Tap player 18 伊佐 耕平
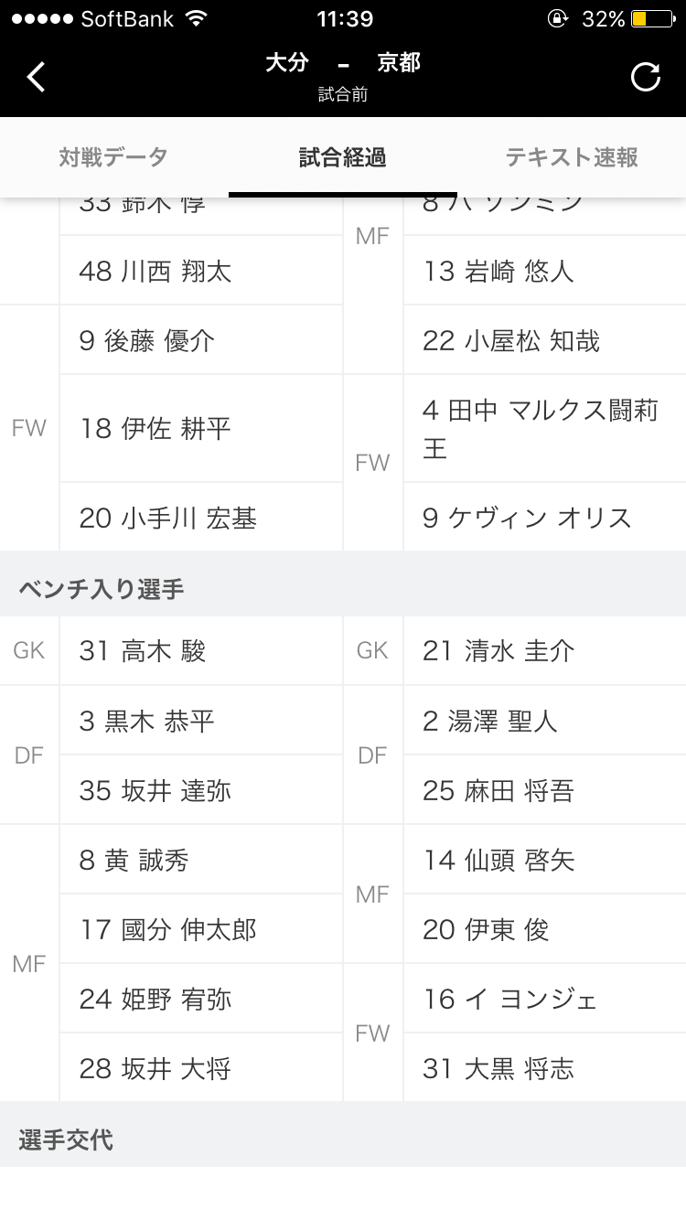686x1220 pixels. 155,428
